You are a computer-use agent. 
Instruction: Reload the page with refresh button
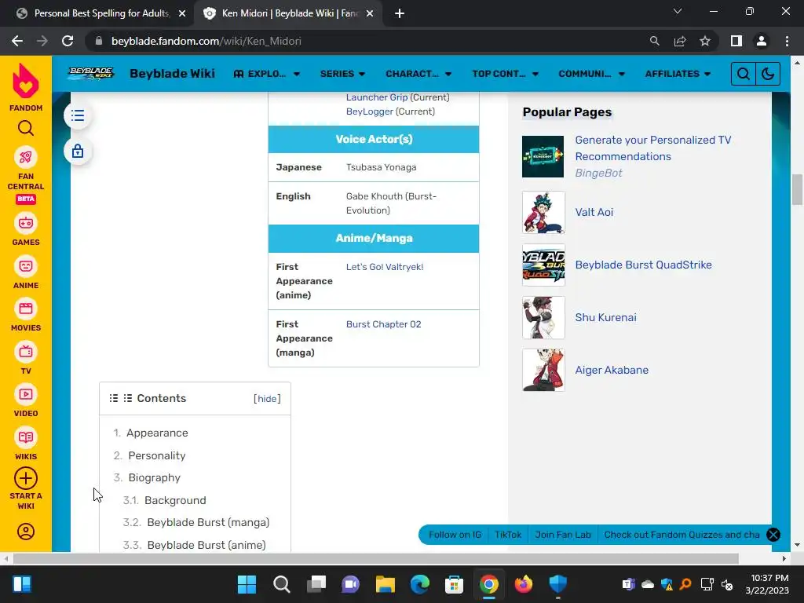coord(68,41)
